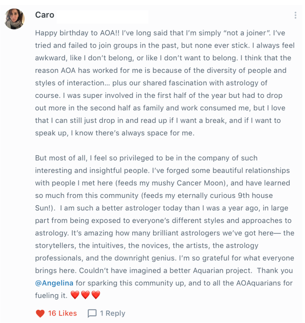
Task: Click the 'Happy birthday to AOA!!' opening text
Action: tap(77, 33)
